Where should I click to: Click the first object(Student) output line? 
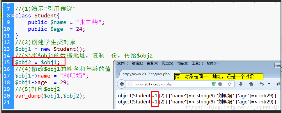(x=197, y=96)
